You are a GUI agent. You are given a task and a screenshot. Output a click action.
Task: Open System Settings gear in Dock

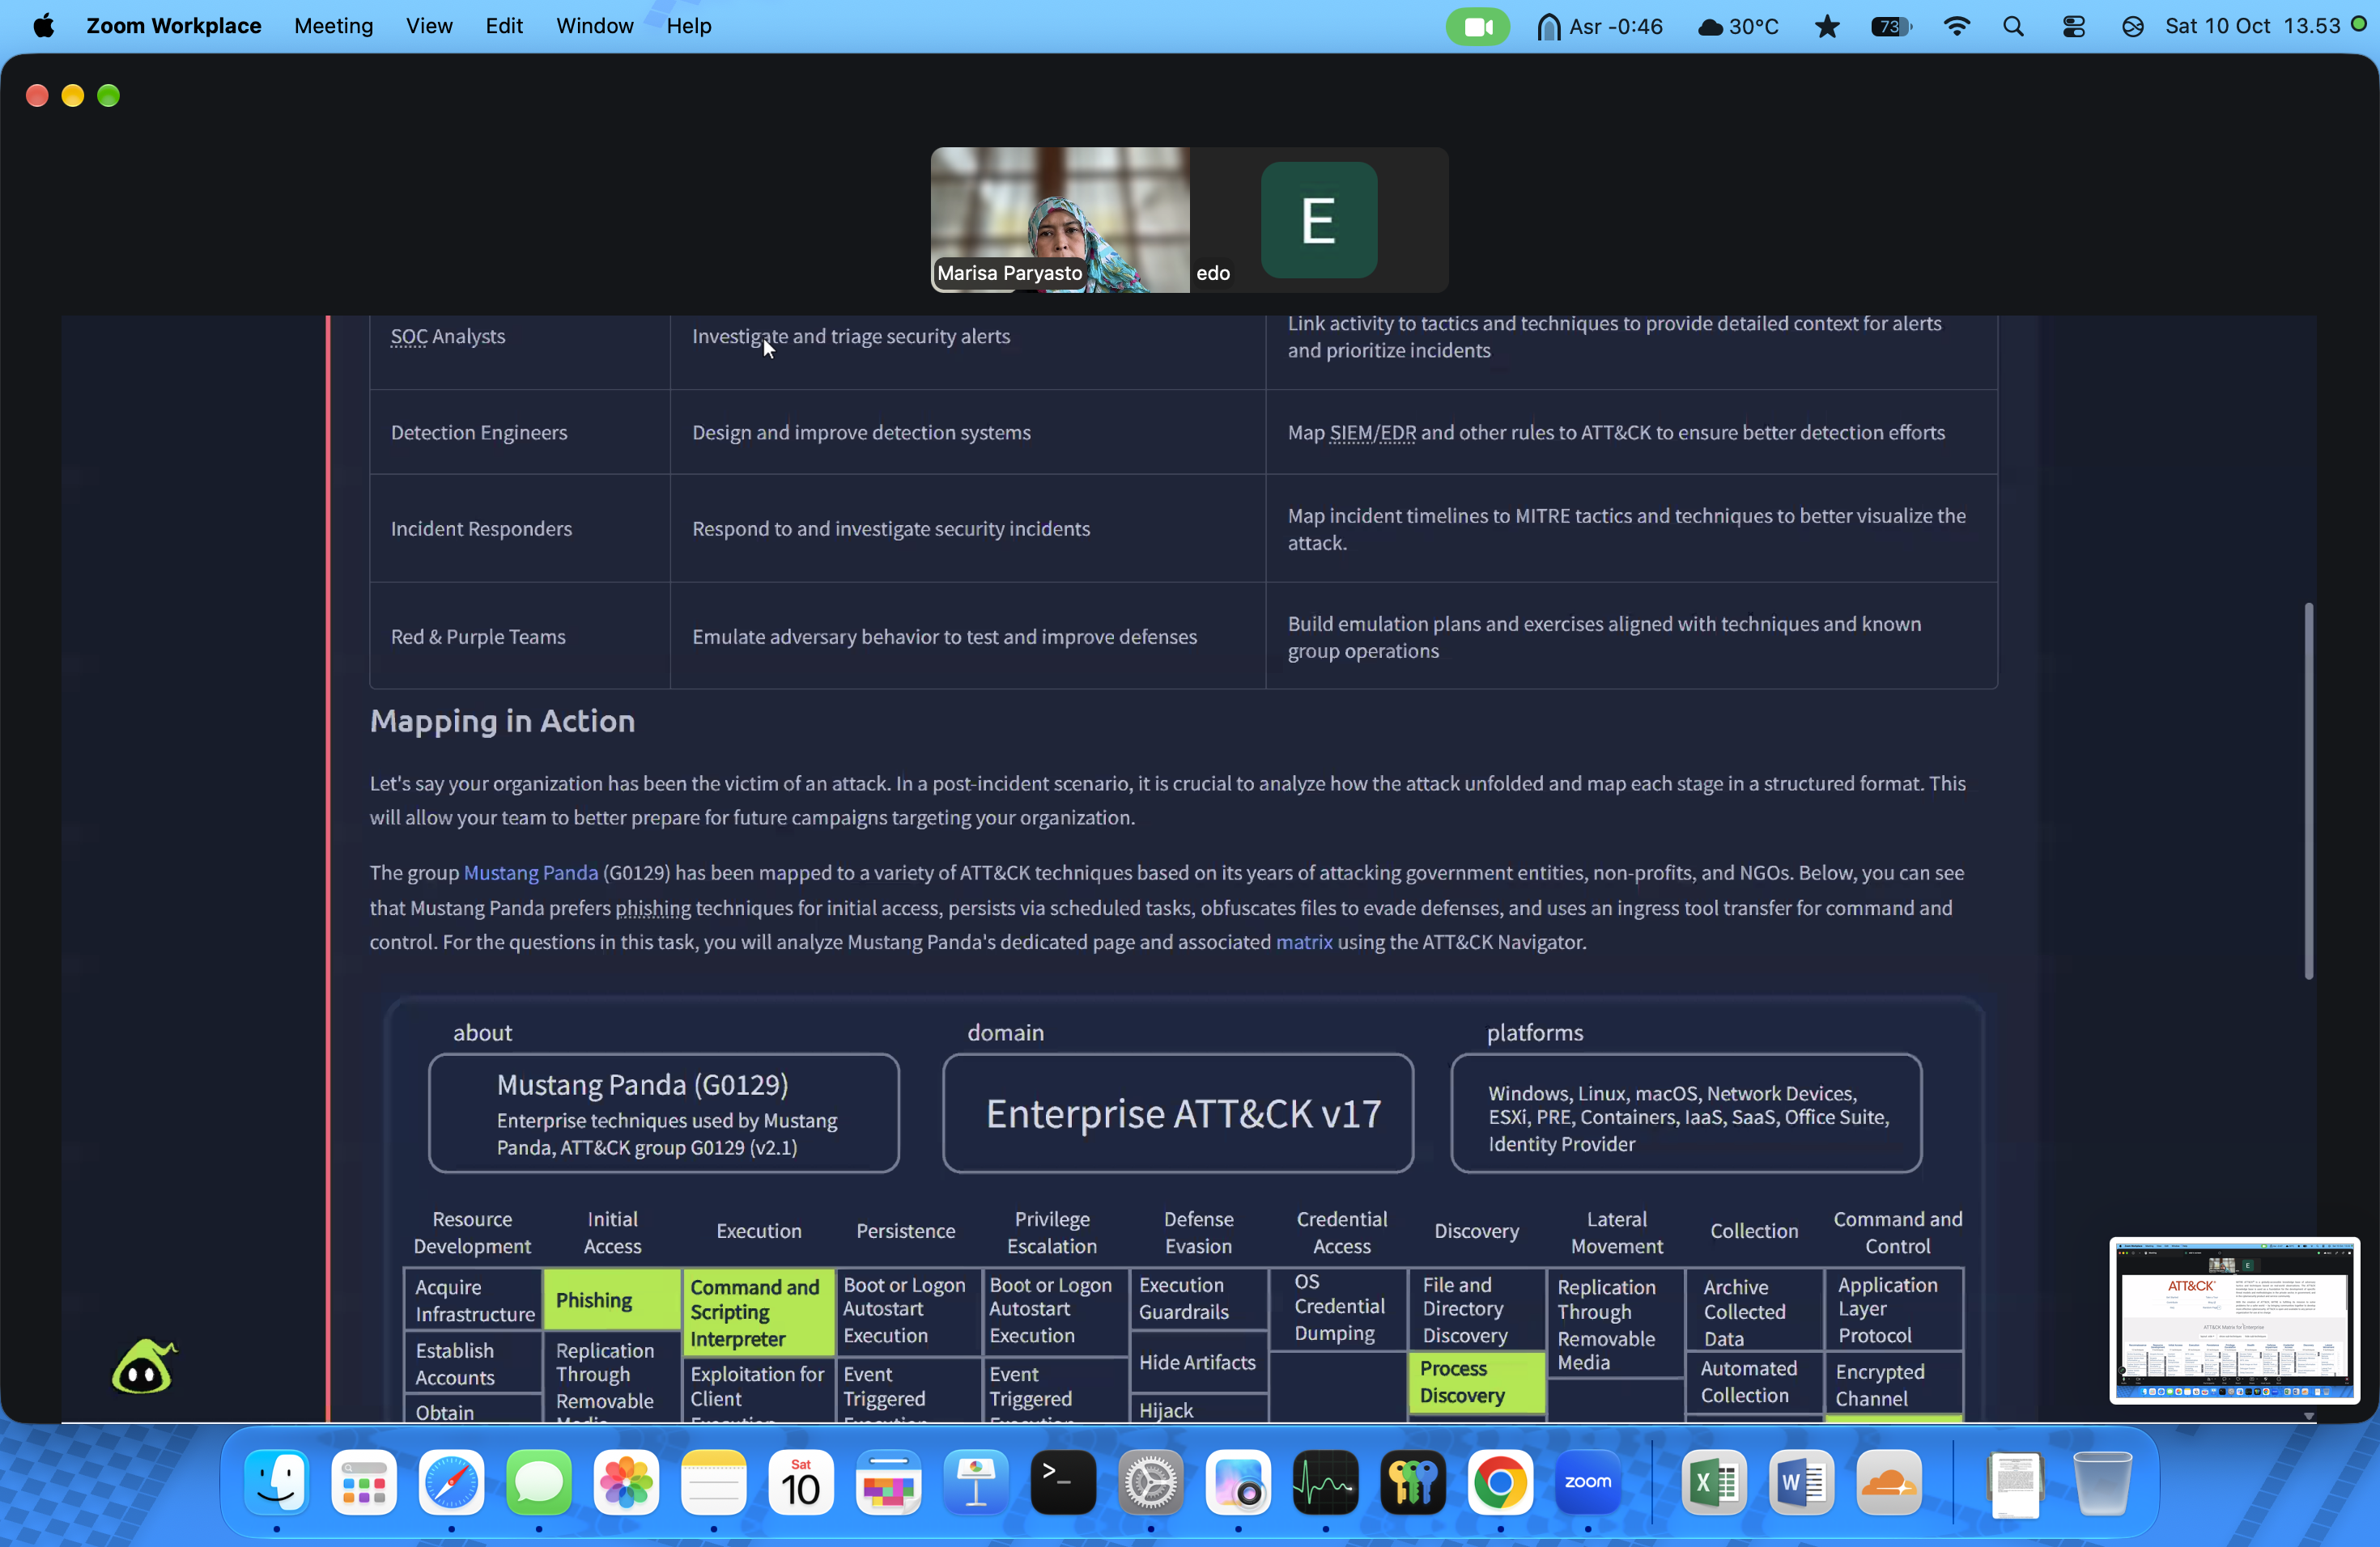[1150, 1482]
